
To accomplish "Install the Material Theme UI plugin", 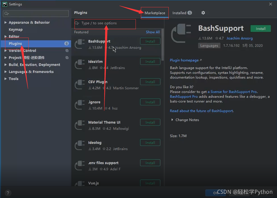I will point(150,122).
